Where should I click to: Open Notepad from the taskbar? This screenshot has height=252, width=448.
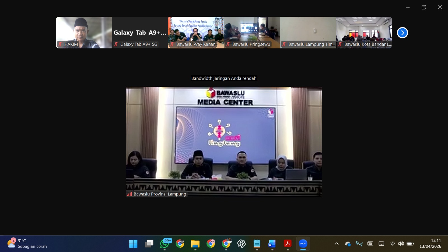pyautogui.click(x=257, y=244)
